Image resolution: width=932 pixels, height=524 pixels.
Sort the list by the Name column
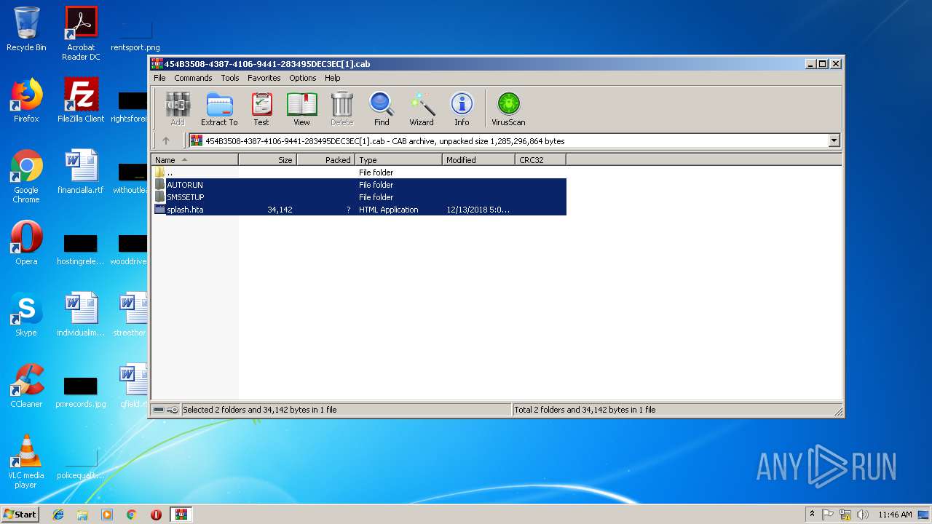[x=194, y=160]
